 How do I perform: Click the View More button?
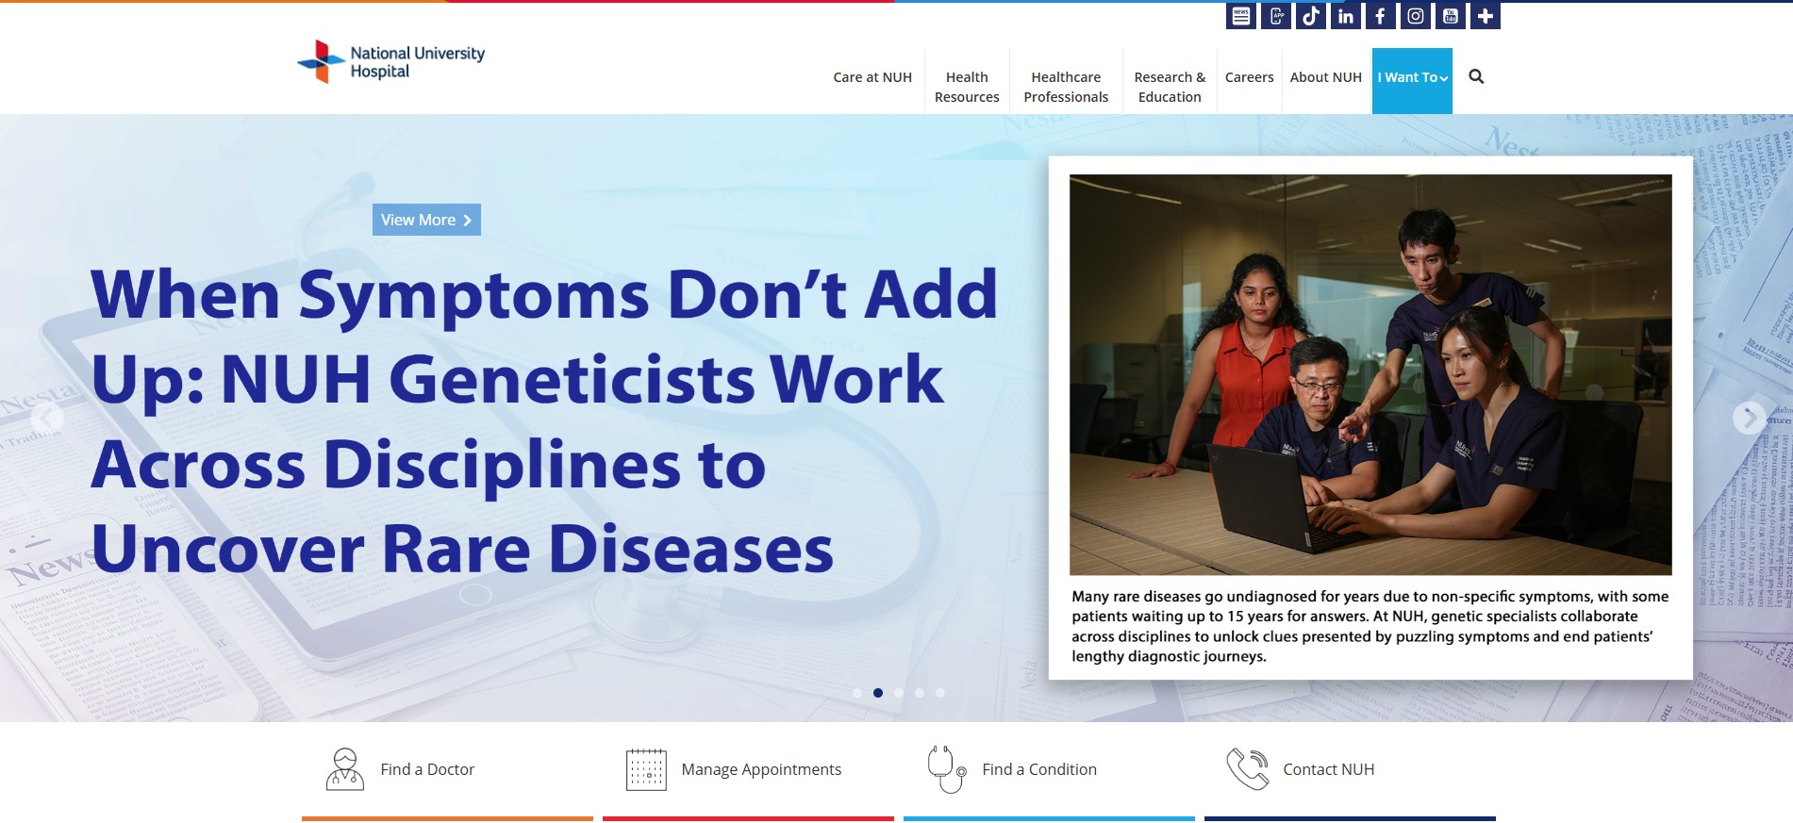click(426, 220)
